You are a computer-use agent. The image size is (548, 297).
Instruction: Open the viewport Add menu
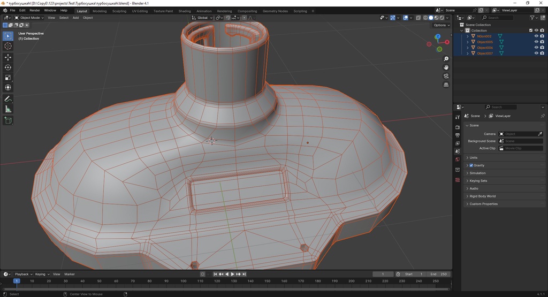click(x=75, y=18)
